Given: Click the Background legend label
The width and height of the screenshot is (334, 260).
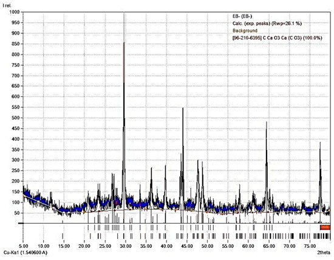Looking at the screenshot, I should (x=245, y=31).
